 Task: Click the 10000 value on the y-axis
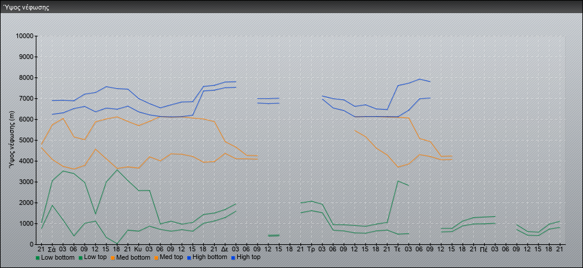point(25,36)
